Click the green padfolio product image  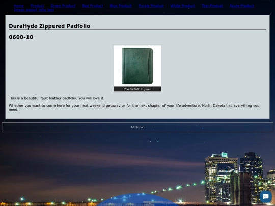pyautogui.click(x=137, y=66)
